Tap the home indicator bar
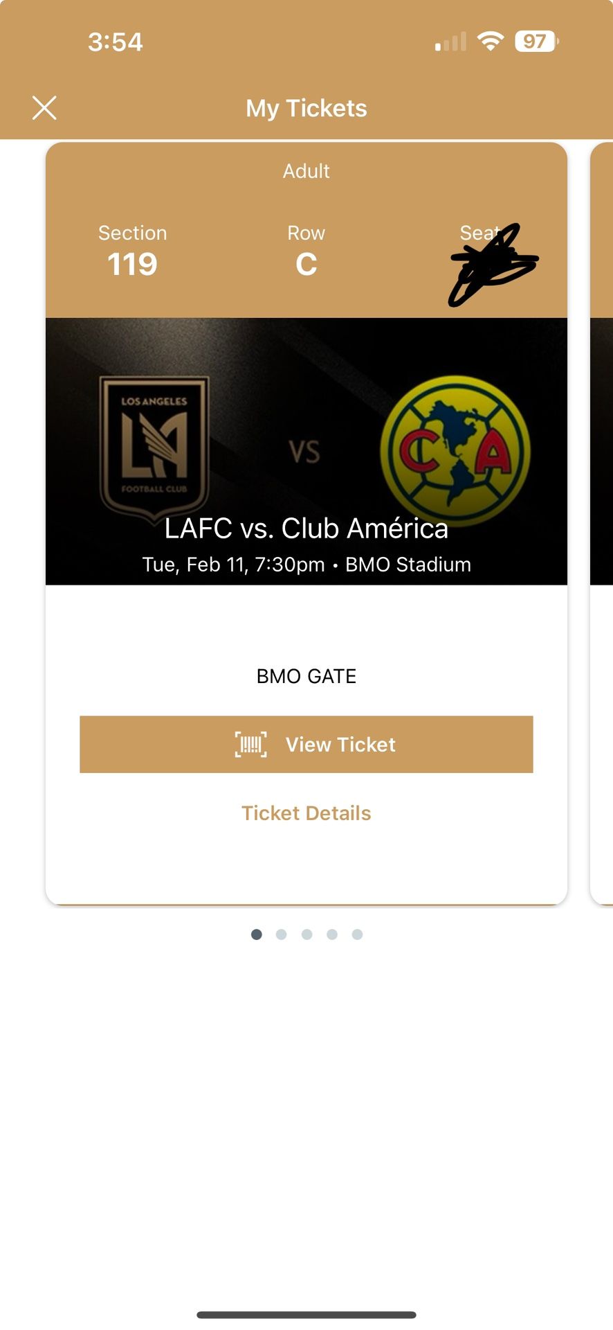 tap(306, 1315)
